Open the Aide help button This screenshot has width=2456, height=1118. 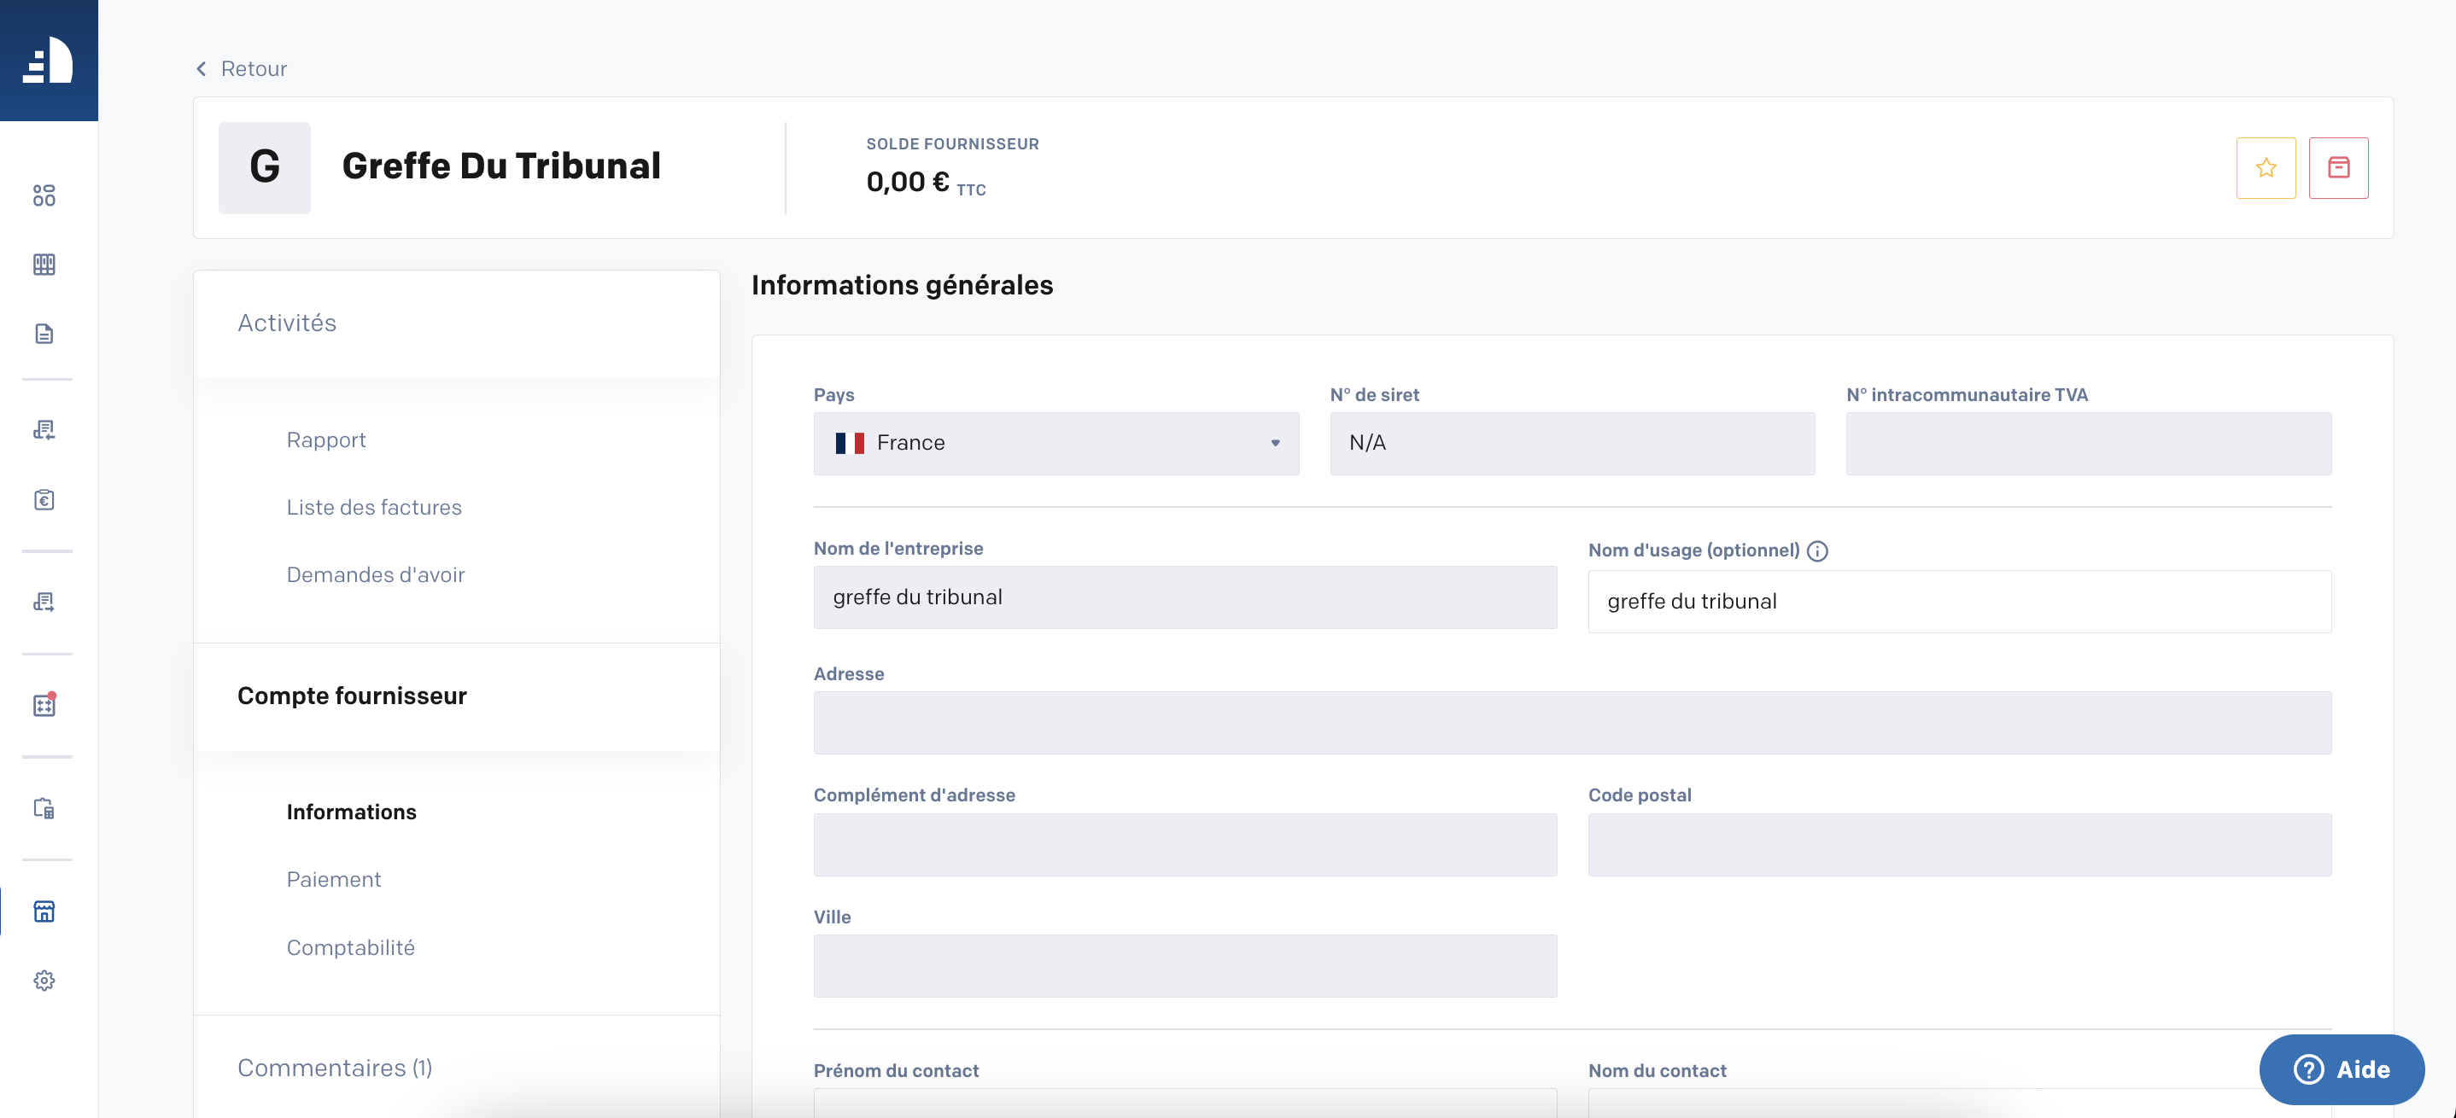[2342, 1069]
